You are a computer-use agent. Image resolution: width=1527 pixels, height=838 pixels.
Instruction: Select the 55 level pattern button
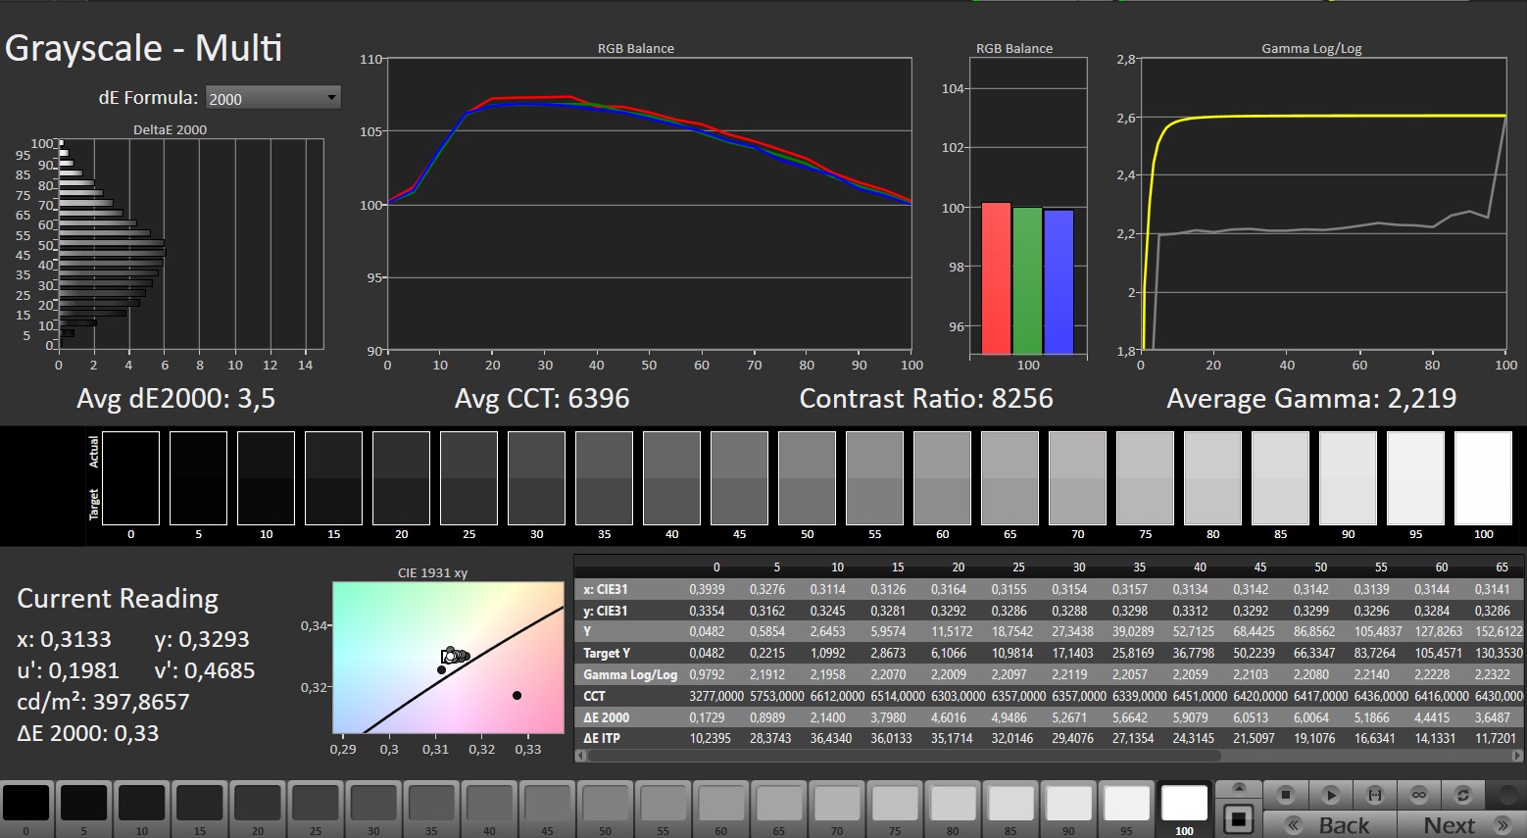(663, 810)
